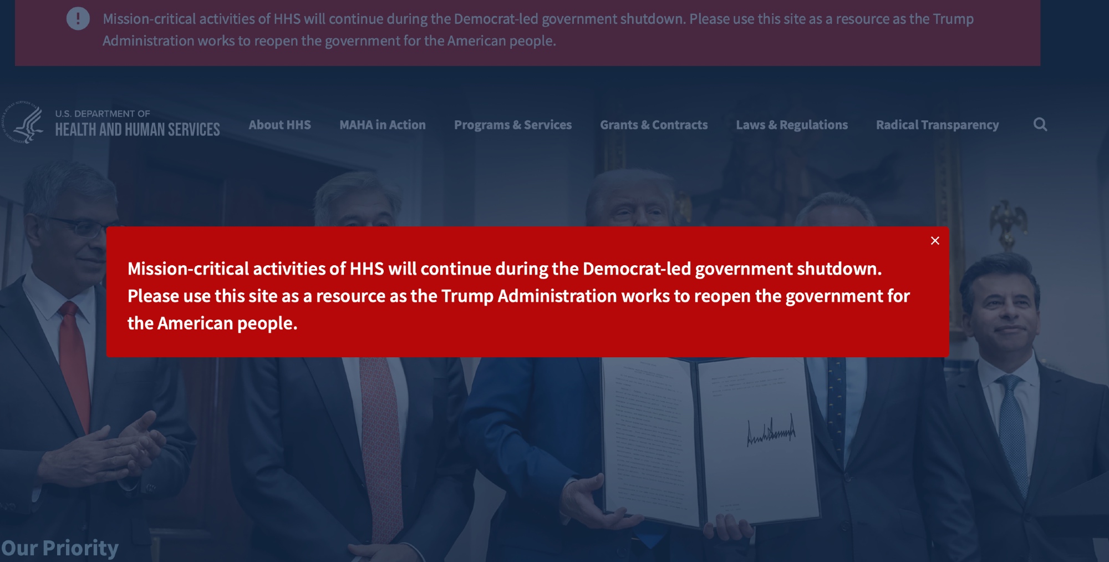Image resolution: width=1109 pixels, height=562 pixels.
Task: Click the Our Priority heading
Action: [x=60, y=548]
